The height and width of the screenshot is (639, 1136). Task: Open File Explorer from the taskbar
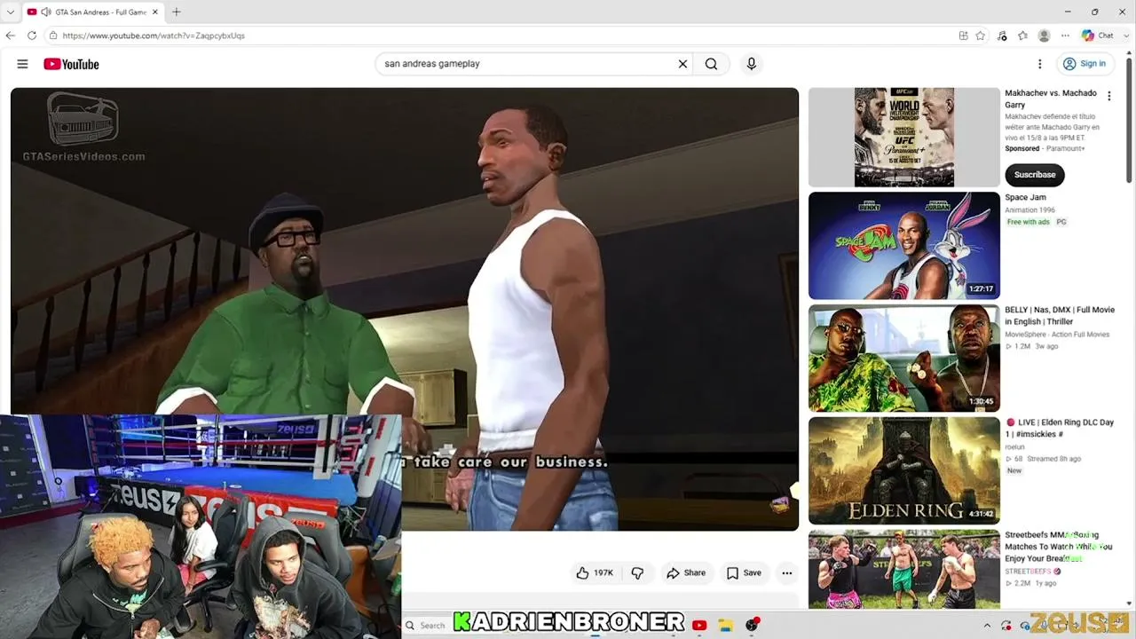pos(725,625)
